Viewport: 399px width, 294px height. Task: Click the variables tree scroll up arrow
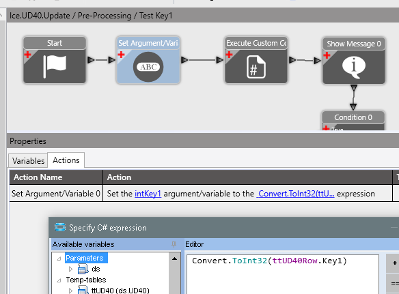pyautogui.click(x=175, y=259)
